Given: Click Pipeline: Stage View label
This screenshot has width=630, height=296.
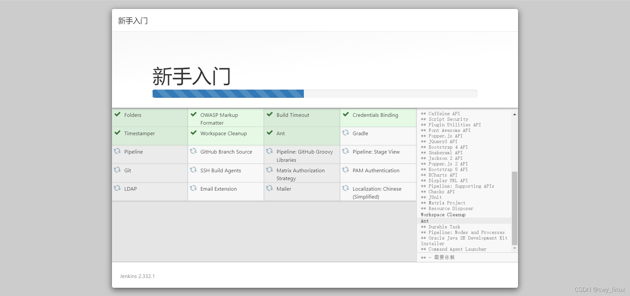Looking at the screenshot, I should (x=376, y=152).
